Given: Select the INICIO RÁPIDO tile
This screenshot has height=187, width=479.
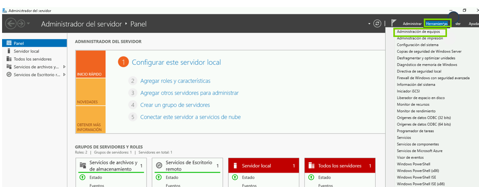Looking at the screenshot, I should [90, 64].
